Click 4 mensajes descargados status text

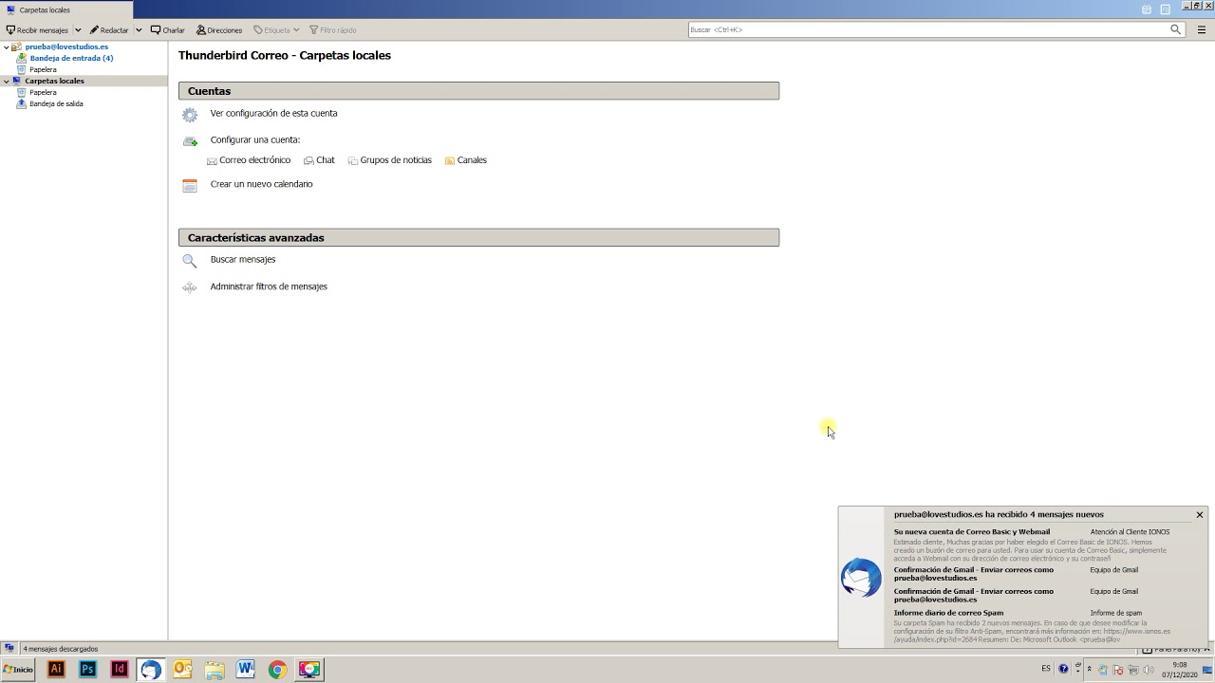tap(61, 649)
